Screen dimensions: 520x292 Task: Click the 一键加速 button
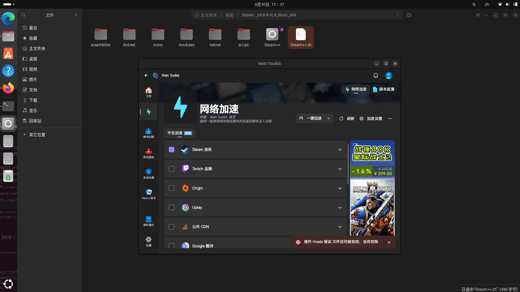coord(311,119)
